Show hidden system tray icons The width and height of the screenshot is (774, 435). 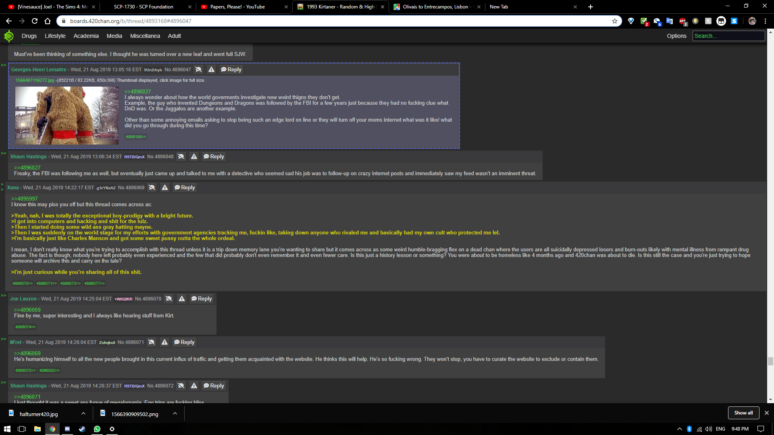(679, 429)
